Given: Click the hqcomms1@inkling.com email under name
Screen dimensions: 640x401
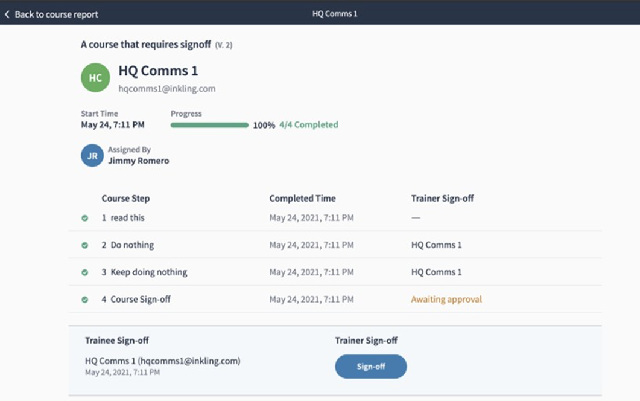Looking at the screenshot, I should pyautogui.click(x=167, y=89).
